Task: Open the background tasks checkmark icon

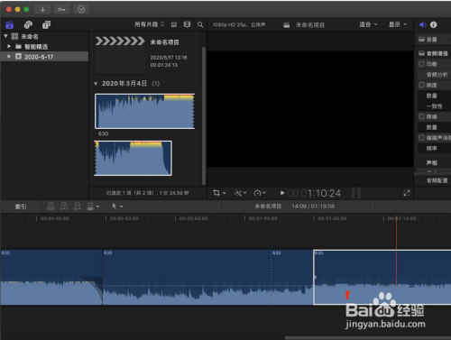Action: pyautogui.click(x=81, y=9)
